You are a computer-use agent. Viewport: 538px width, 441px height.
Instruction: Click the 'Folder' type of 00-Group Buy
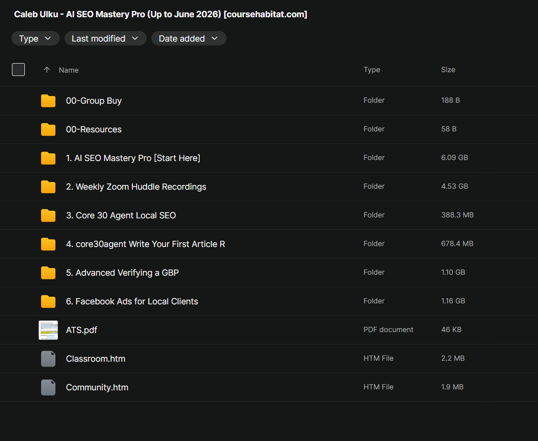click(x=374, y=100)
